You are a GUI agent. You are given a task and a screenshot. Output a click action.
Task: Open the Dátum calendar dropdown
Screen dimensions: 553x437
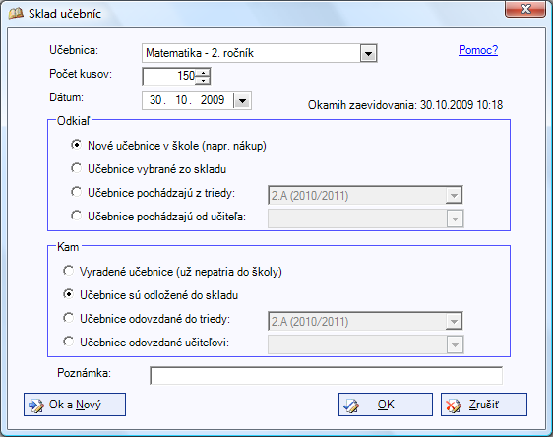[x=242, y=101]
